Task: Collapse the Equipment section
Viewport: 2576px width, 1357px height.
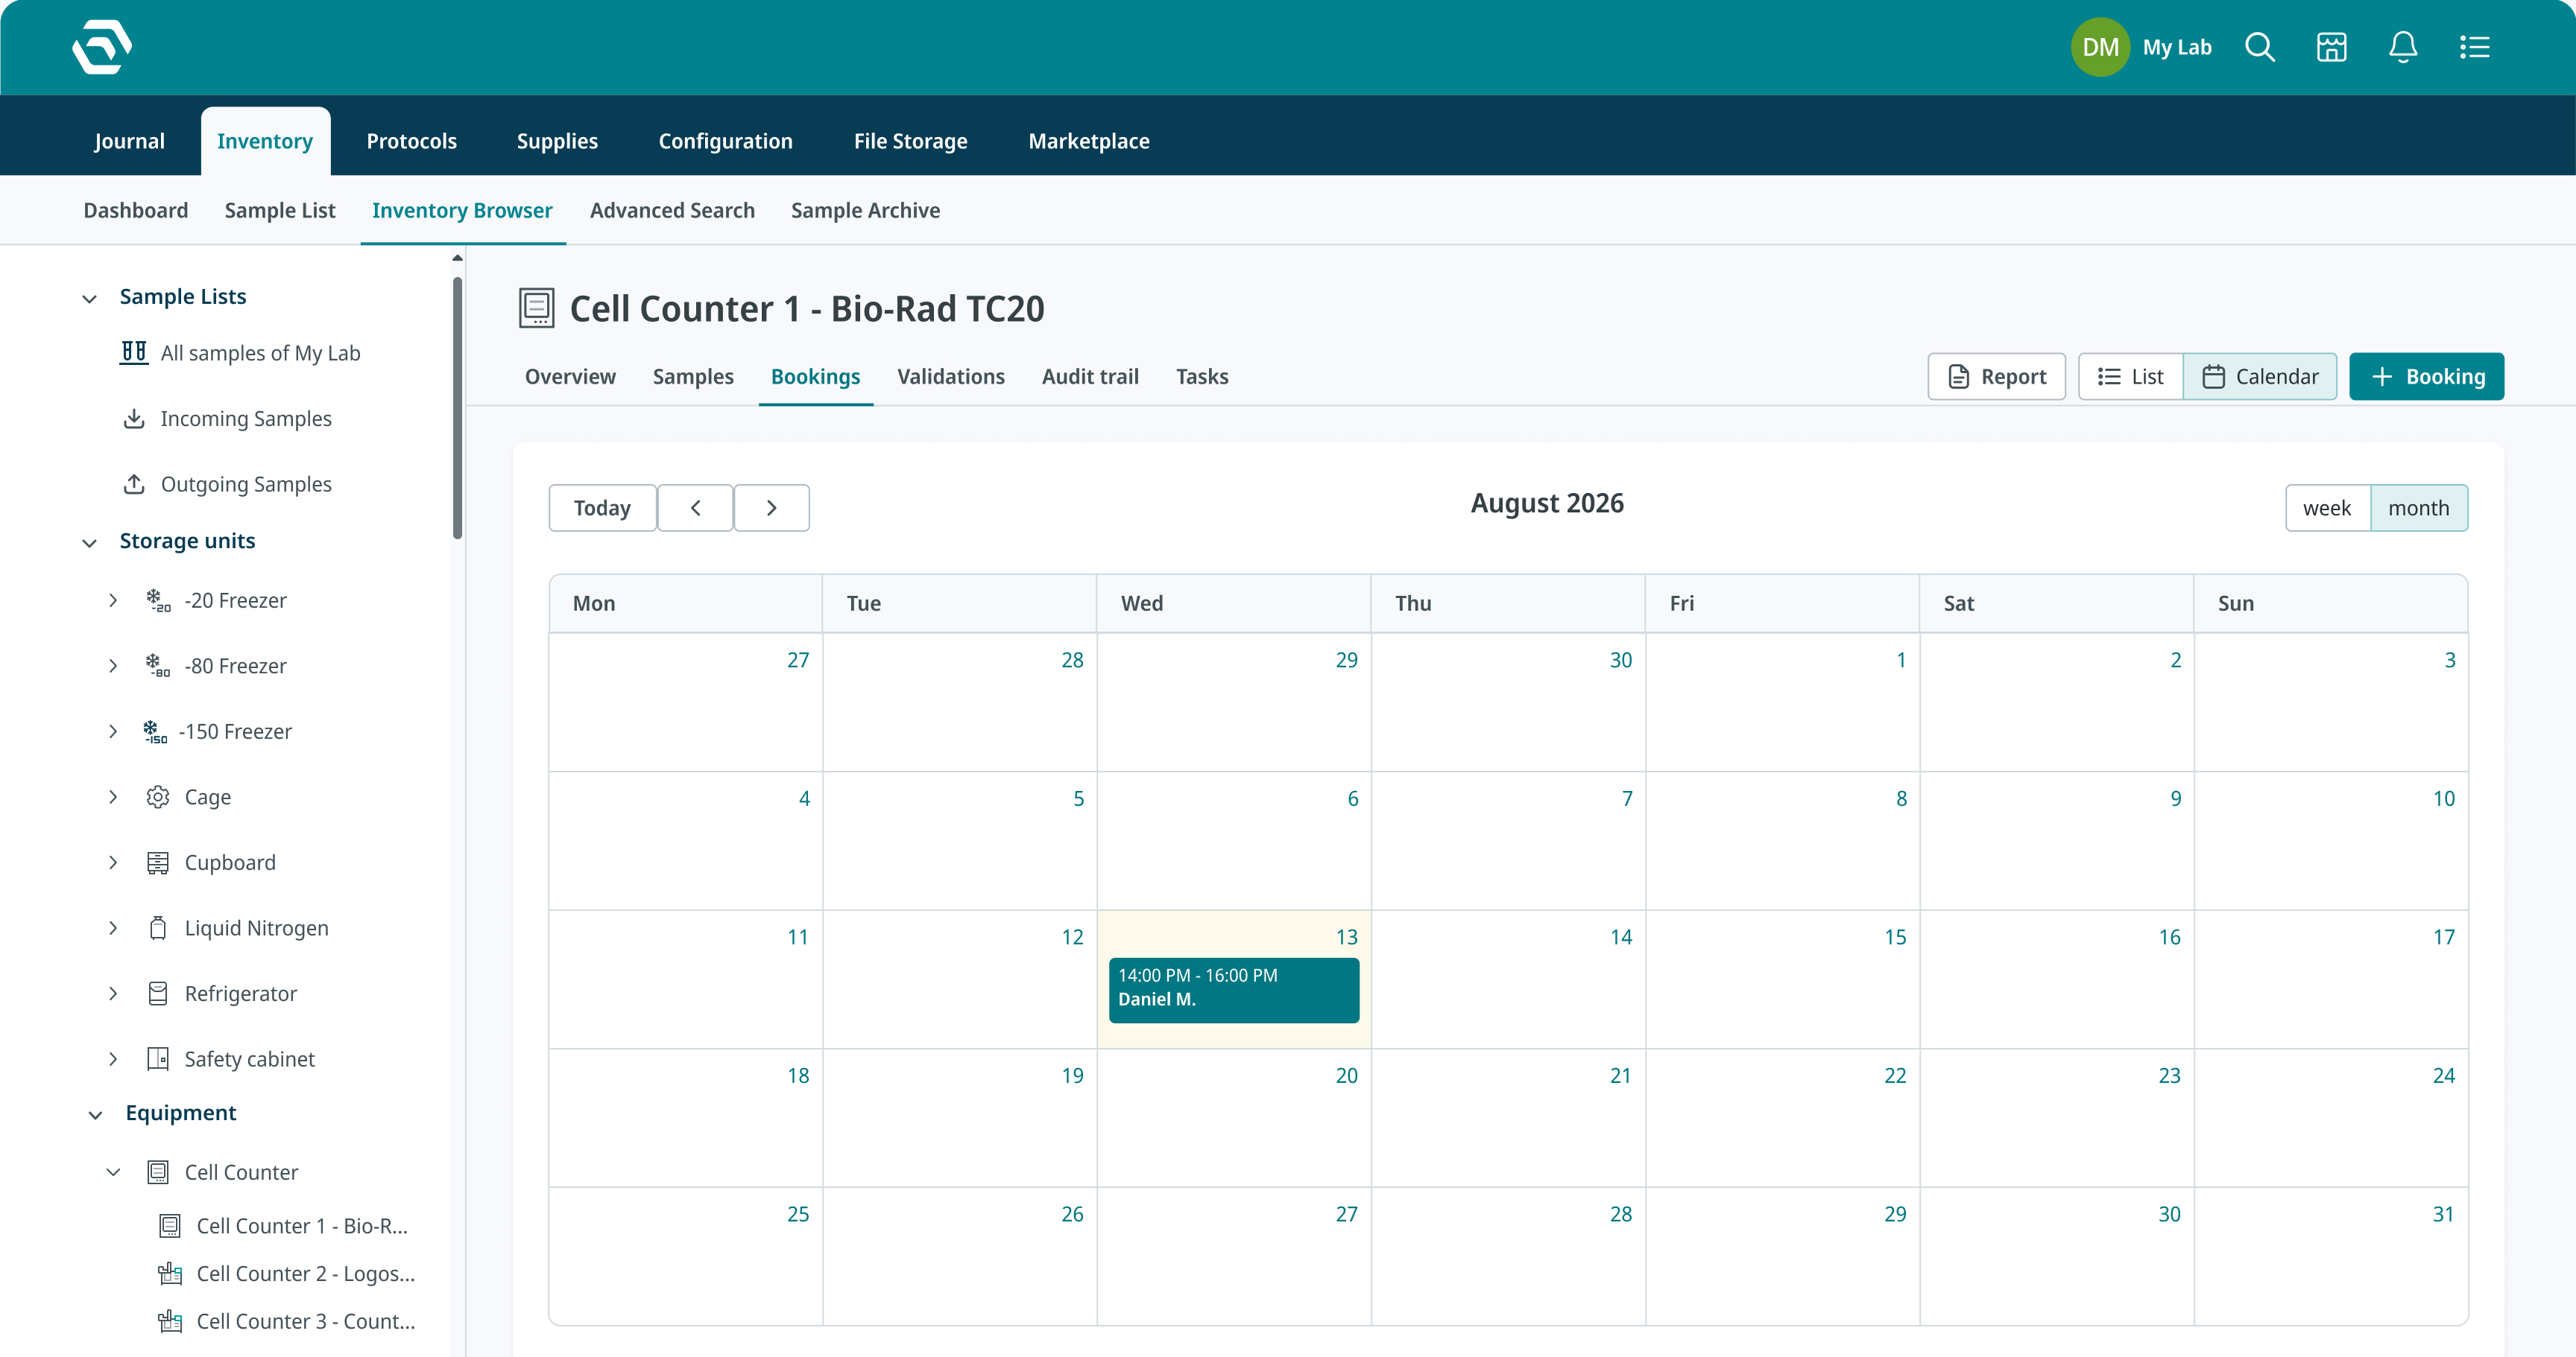Action: [95, 1114]
